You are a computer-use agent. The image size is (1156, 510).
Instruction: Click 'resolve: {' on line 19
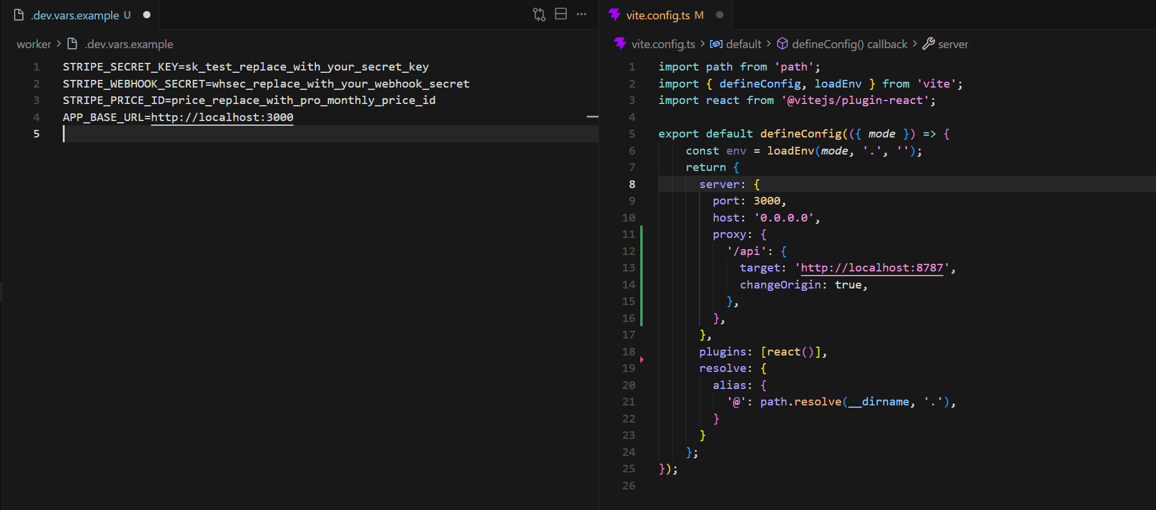pos(733,368)
